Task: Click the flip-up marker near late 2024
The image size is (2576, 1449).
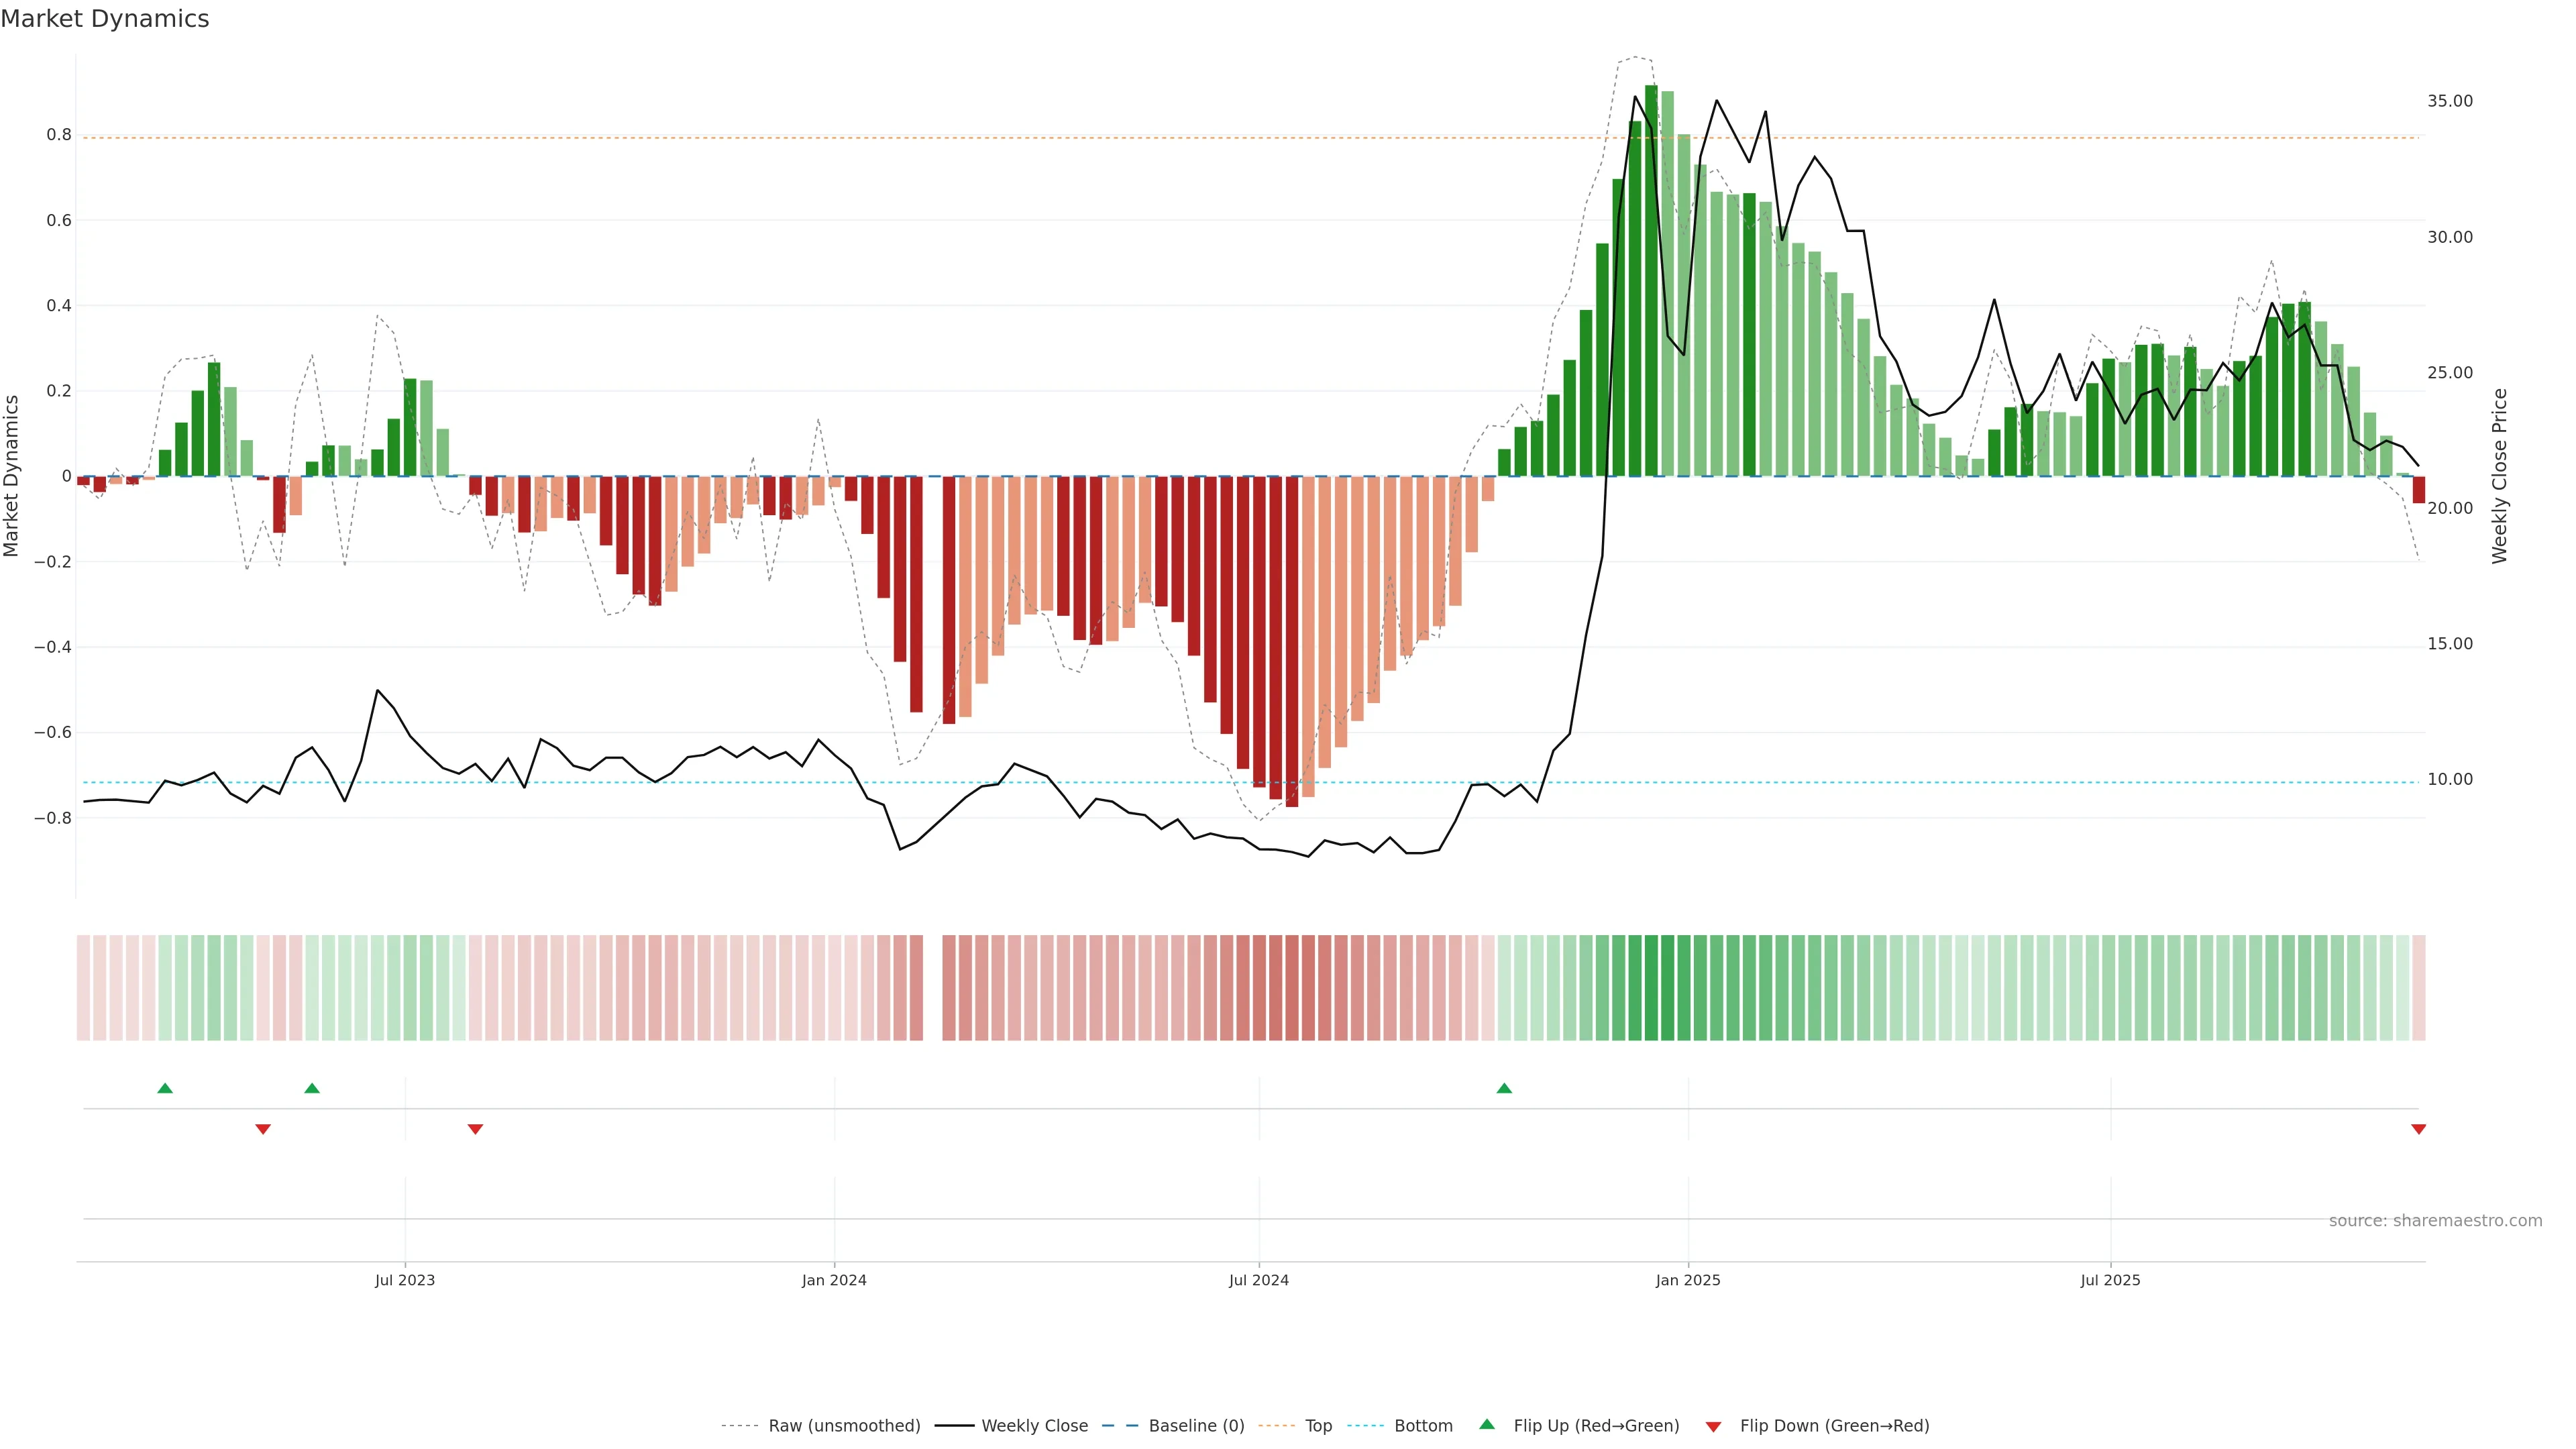Action: (x=1504, y=1088)
